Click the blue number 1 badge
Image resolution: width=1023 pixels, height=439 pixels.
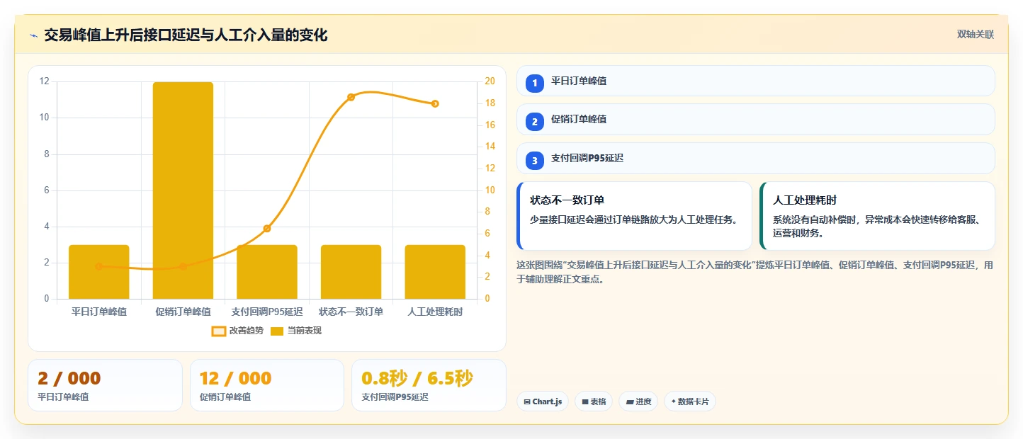pyautogui.click(x=535, y=83)
